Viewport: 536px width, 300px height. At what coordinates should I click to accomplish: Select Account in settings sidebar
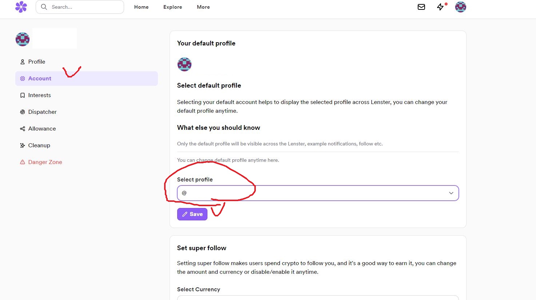click(x=87, y=79)
